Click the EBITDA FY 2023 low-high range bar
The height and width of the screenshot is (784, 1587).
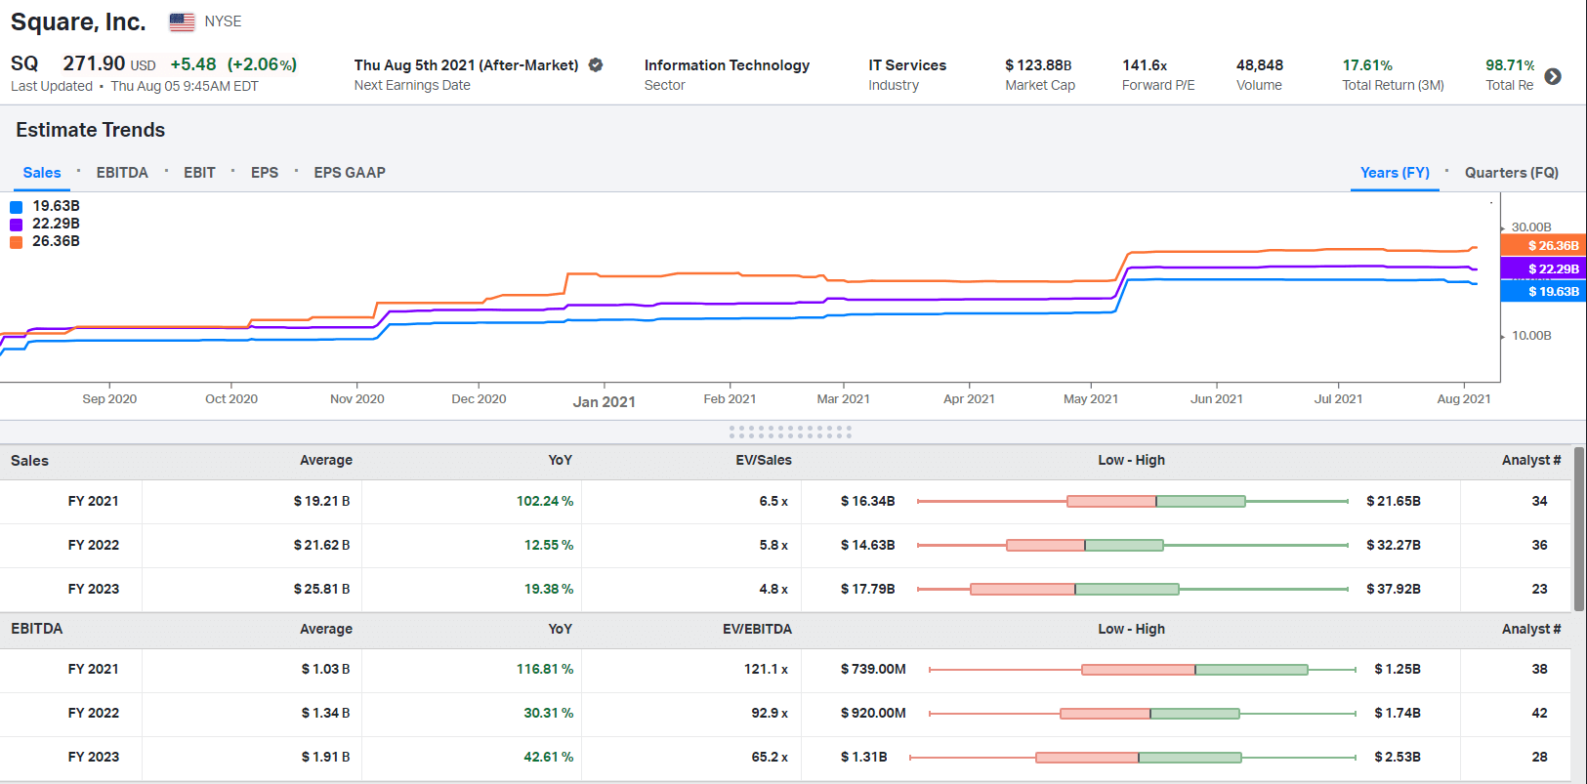[1133, 758]
